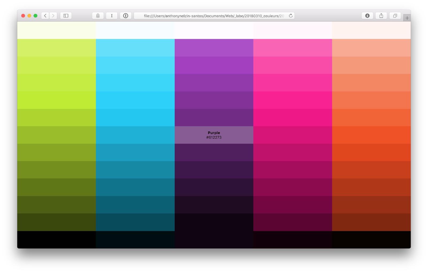Screen dimensions: 428x273
Task: Open the Share sheet icon
Action: point(381,16)
